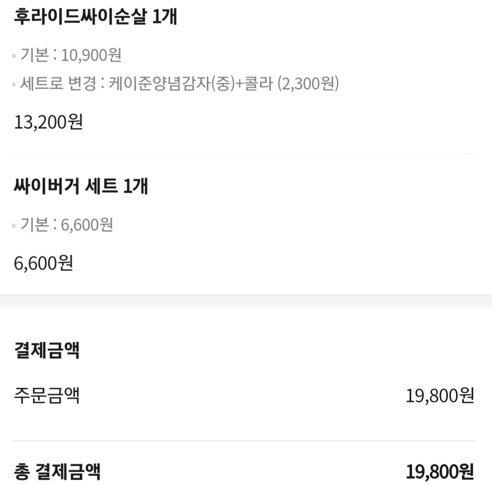Click the divider line above 총 결제금액
The height and width of the screenshot is (486, 492).
pyautogui.click(x=244, y=441)
